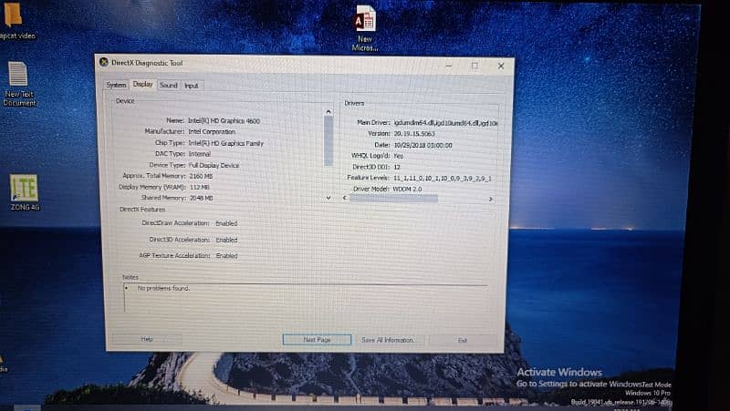Click Drivers list scroll left arrow
Screen dimensions: 730x411
tap(345, 198)
